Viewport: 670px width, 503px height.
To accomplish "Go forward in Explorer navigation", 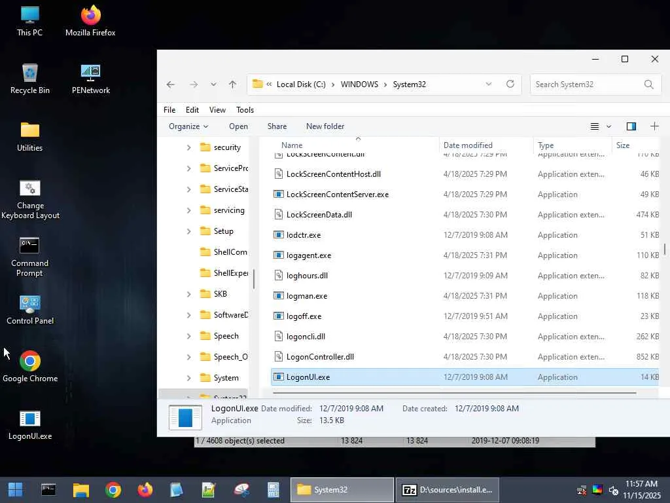I will pyautogui.click(x=194, y=84).
